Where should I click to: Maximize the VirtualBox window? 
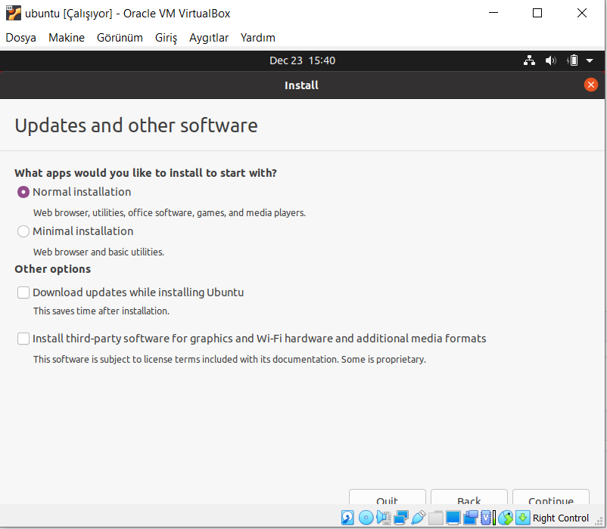pos(537,13)
